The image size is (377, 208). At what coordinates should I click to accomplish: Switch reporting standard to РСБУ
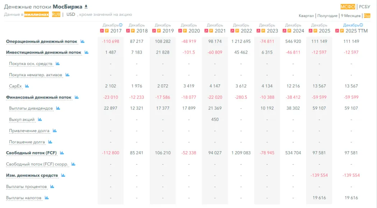coord(364,6)
